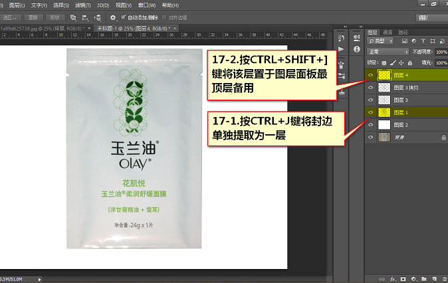Open the 滤镜(T) menu
Viewport: 448px width, 283px height.
point(82,5)
